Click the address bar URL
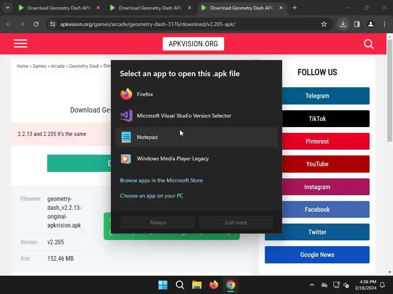393x294 pixels. click(148, 24)
